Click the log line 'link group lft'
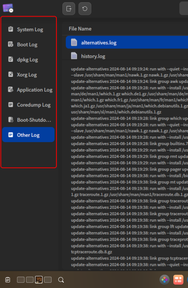The width and height of the screenshot is (188, 288). click(x=129, y=226)
